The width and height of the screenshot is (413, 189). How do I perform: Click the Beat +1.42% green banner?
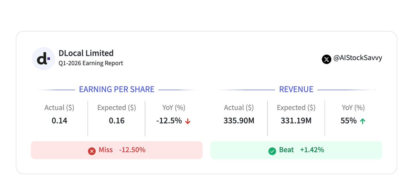pyautogui.click(x=296, y=150)
